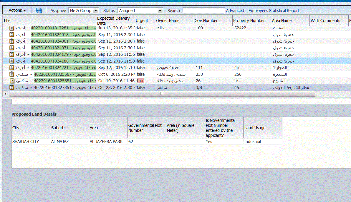This screenshot has height=202, width=351.
Task: Open the Advanced search link
Action: pyautogui.click(x=235, y=11)
